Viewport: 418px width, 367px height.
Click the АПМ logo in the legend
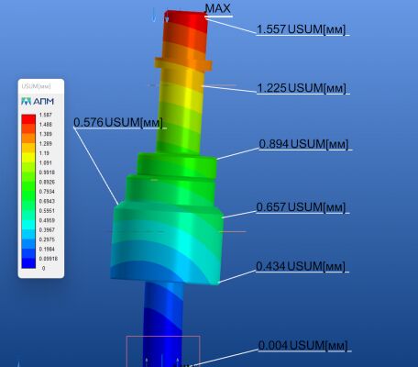(x=38, y=101)
